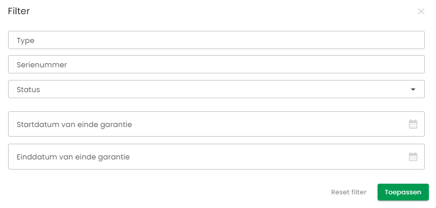Select the Einddatum van einde garantie field
This screenshot has width=436, height=208.
pyautogui.click(x=216, y=157)
